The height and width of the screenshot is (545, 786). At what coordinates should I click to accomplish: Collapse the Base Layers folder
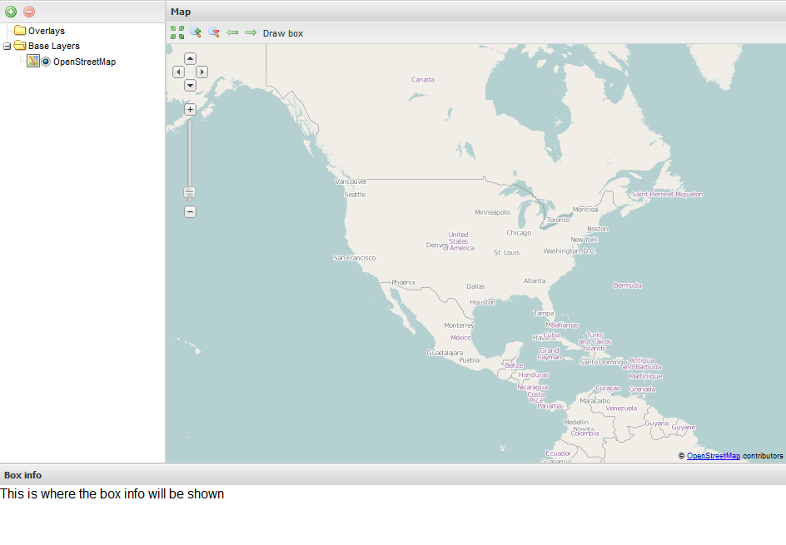click(7, 47)
